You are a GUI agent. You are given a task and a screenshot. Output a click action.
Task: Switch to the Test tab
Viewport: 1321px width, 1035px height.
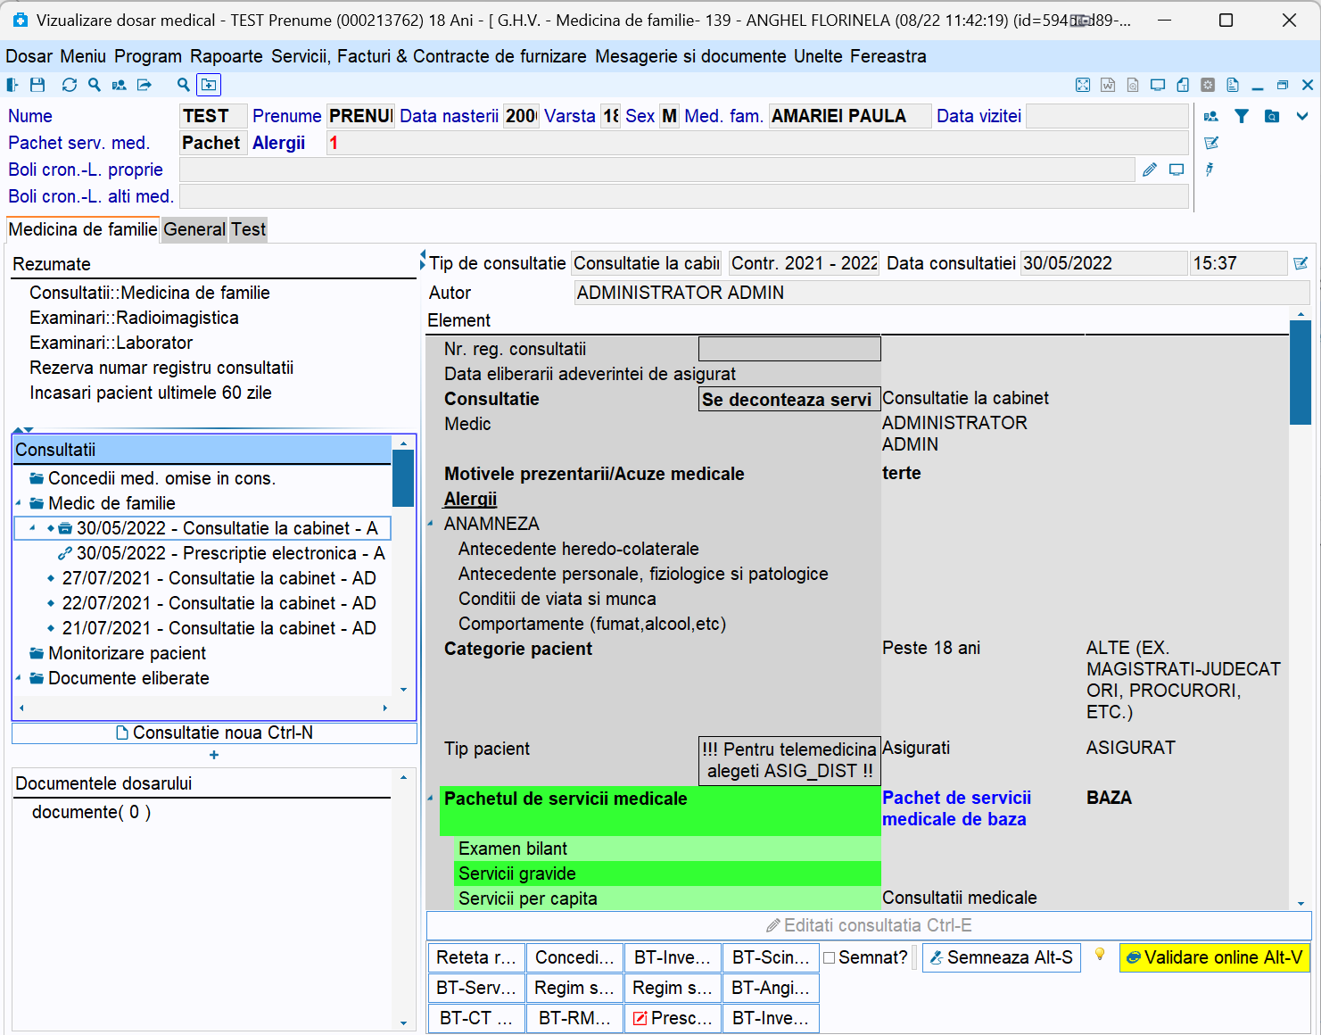tap(249, 229)
